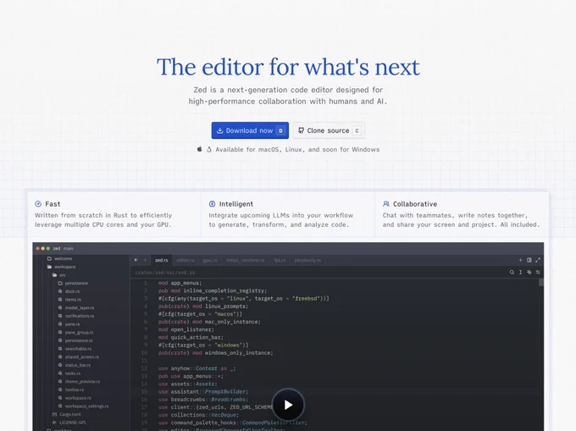576x431 pixels.
Task: Click the Clone source button
Action: point(329,130)
